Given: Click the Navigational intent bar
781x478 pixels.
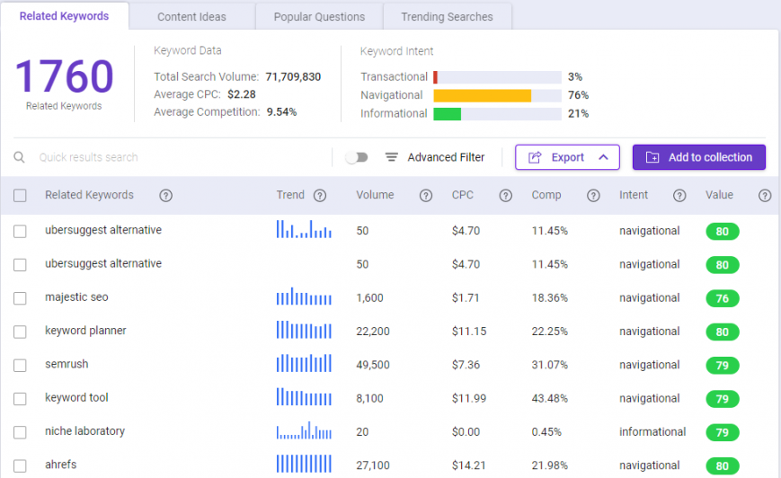Looking at the screenshot, I should pos(498,95).
